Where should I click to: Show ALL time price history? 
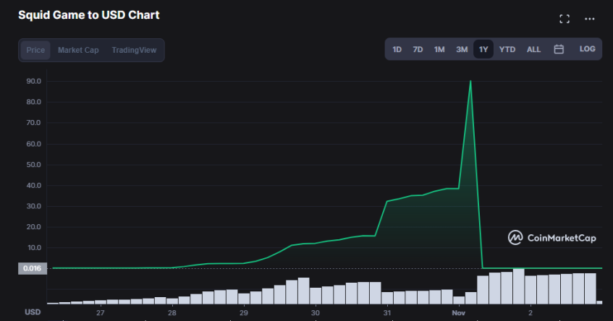click(x=533, y=49)
